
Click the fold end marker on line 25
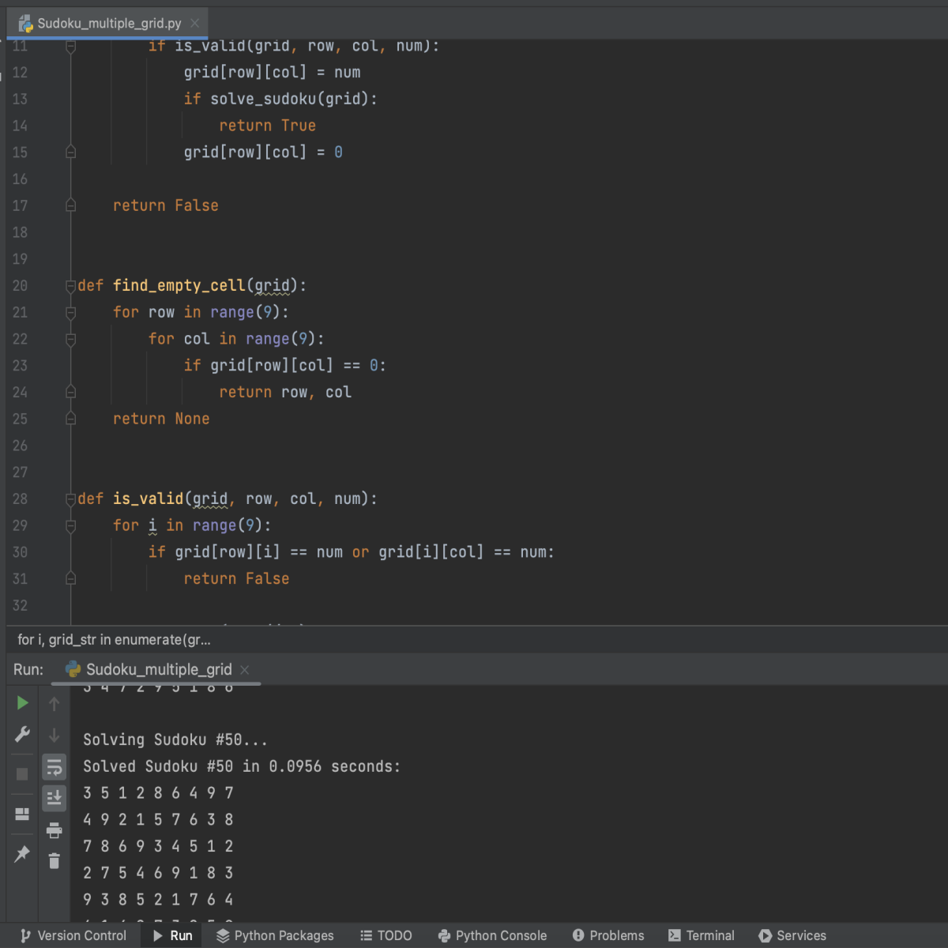(x=70, y=419)
